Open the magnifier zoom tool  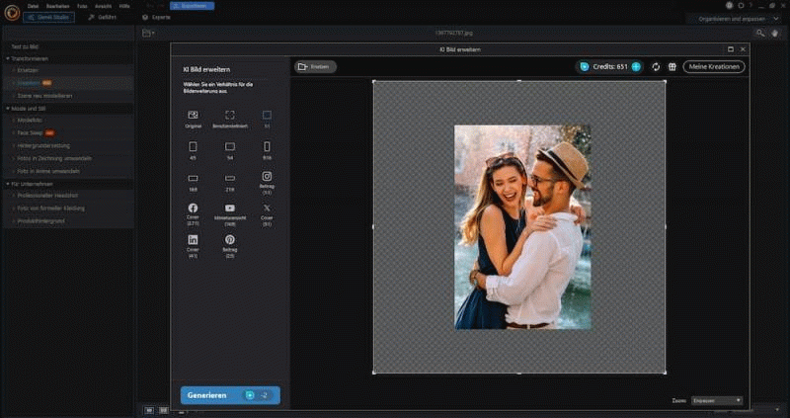point(759,33)
